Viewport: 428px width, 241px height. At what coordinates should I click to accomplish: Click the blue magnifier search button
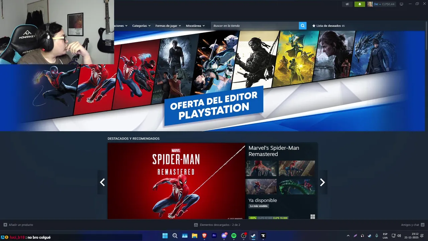coord(303,26)
